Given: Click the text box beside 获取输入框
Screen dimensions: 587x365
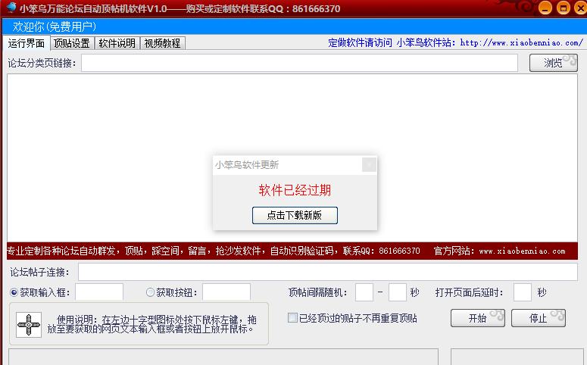Looking at the screenshot, I should coord(99,292).
